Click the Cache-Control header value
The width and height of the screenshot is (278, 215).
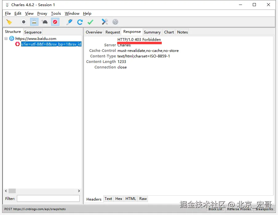pyautogui.click(x=148, y=51)
